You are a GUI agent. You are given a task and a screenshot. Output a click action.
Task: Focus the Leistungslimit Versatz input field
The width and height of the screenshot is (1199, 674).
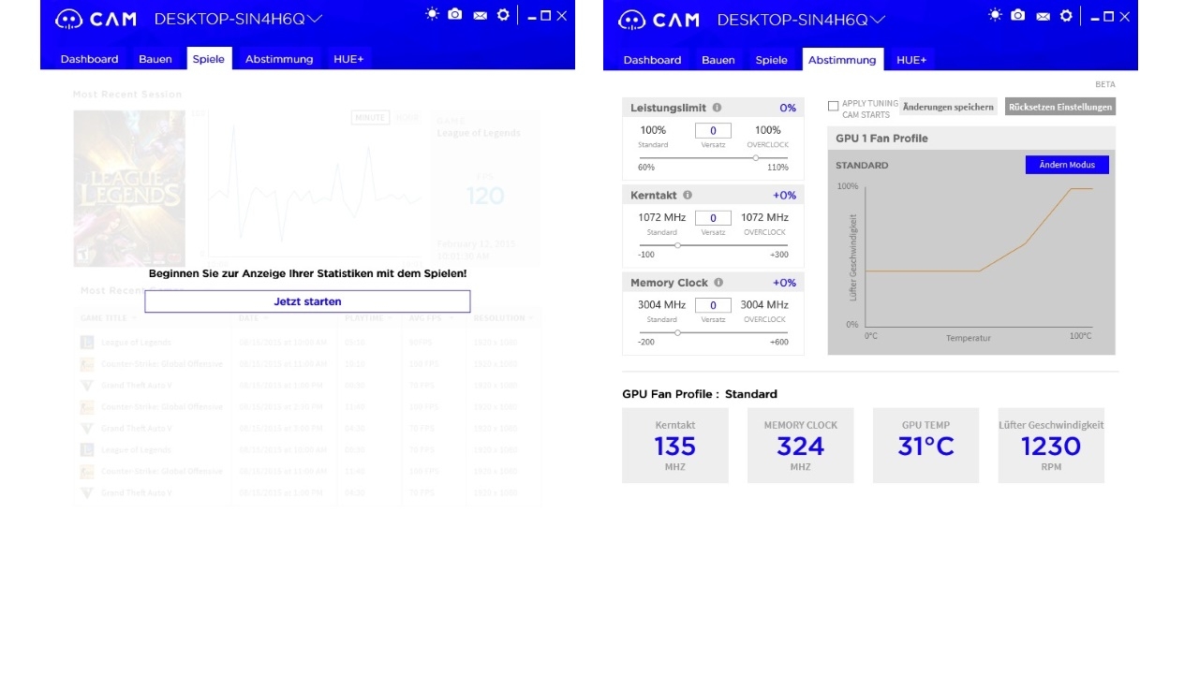pyautogui.click(x=713, y=131)
